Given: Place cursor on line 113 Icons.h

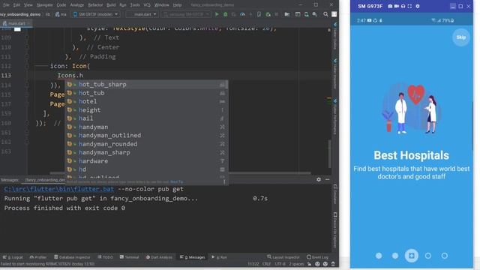Looking at the screenshot, I should click(70, 75).
